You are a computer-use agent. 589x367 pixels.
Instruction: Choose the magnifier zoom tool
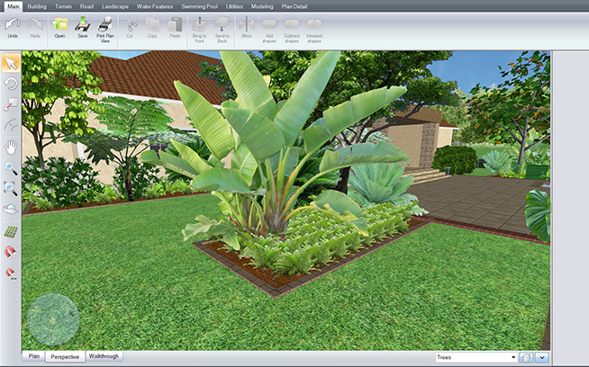[x=11, y=168]
